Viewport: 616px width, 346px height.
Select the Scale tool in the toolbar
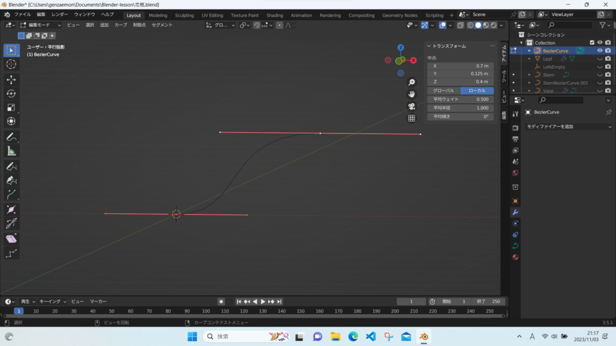coord(11,108)
